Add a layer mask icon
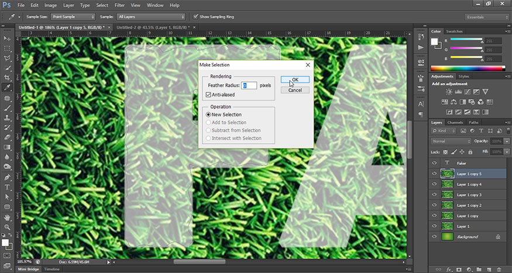Screen dimensions: 512x273 [459, 269]
